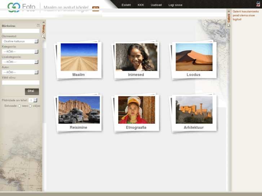Click the Otsi search button
The height and width of the screenshot is (196, 262).
click(32, 91)
